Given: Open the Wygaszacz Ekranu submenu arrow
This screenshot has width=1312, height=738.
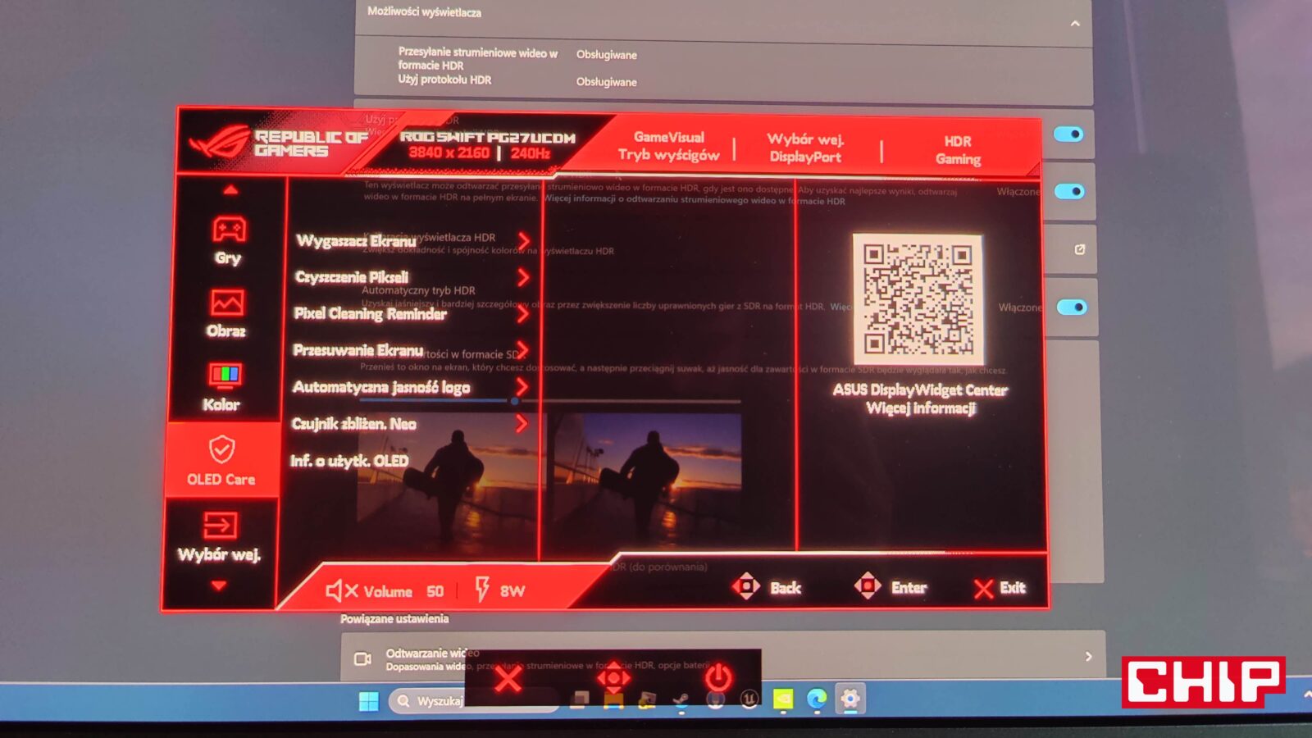Looking at the screenshot, I should 524,241.
